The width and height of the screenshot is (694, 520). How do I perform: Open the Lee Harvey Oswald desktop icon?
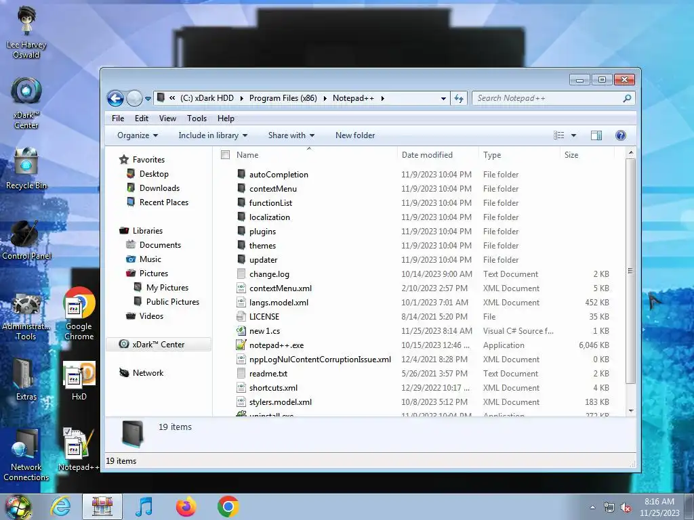click(26, 32)
